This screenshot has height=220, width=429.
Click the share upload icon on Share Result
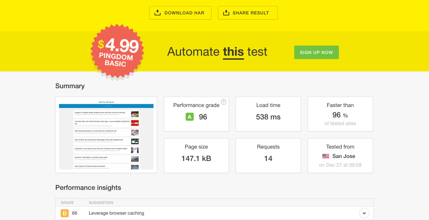pos(226,13)
